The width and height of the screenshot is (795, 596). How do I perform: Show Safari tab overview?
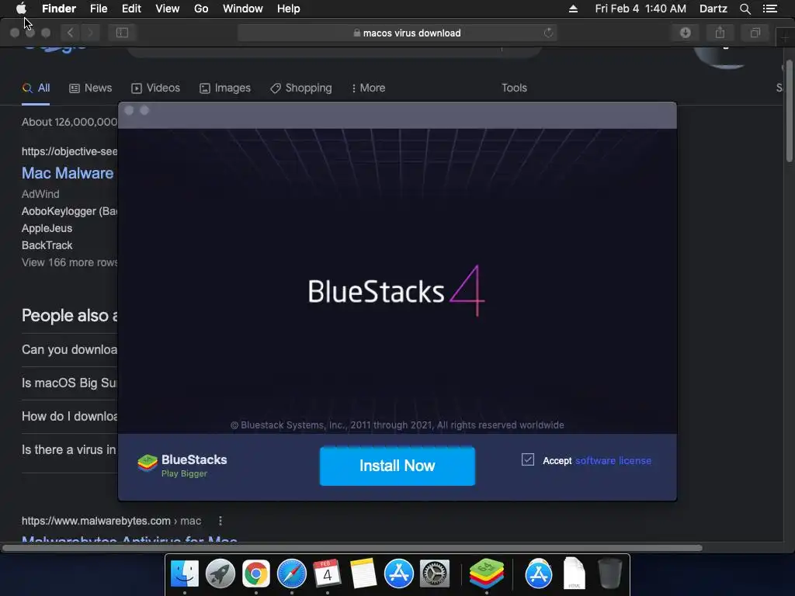coord(755,33)
